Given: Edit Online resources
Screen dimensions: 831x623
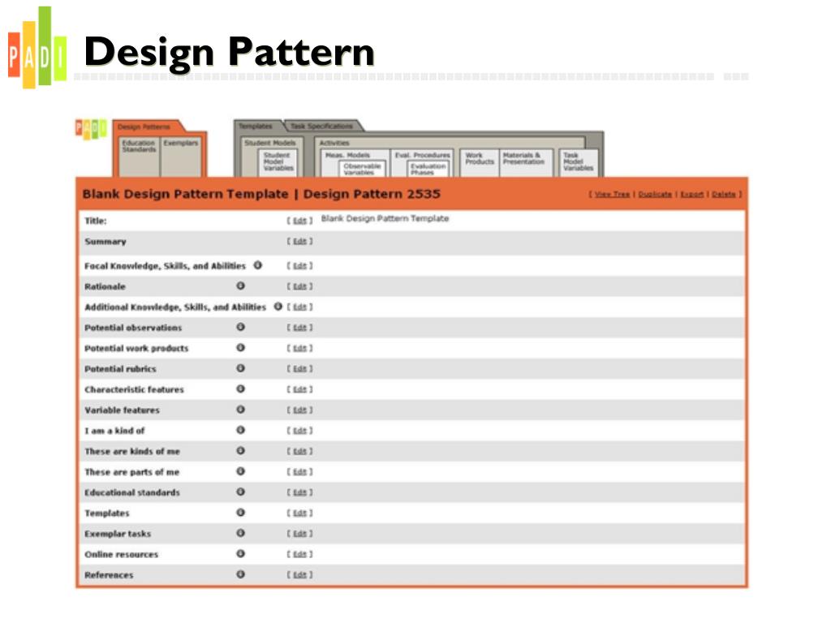Looking at the screenshot, I should (x=300, y=554).
